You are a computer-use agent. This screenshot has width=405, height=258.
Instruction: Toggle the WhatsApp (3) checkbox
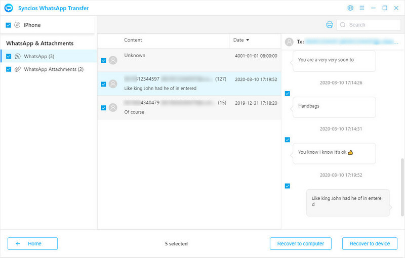[9, 56]
